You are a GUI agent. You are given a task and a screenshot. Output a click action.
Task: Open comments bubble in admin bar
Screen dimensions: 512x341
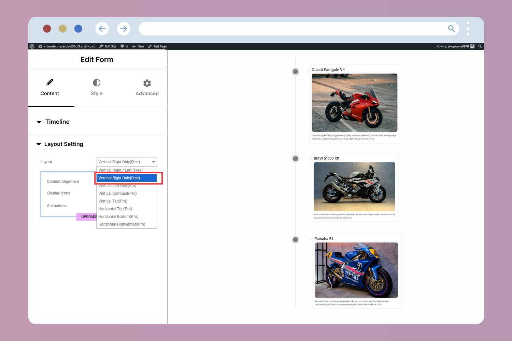pos(124,46)
